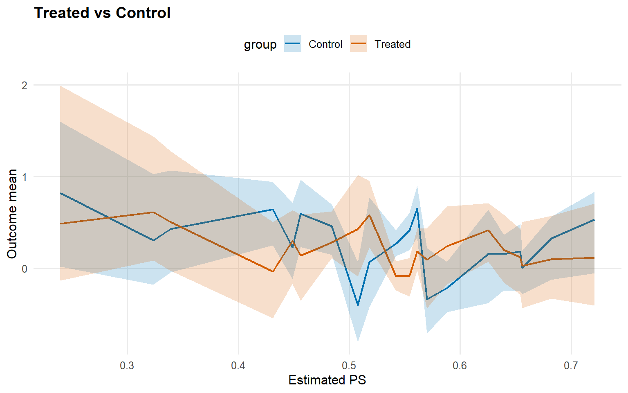Viewport: 628px width, 393px height.
Task: Click the 0.3 x-axis tick label
Action: [127, 366]
